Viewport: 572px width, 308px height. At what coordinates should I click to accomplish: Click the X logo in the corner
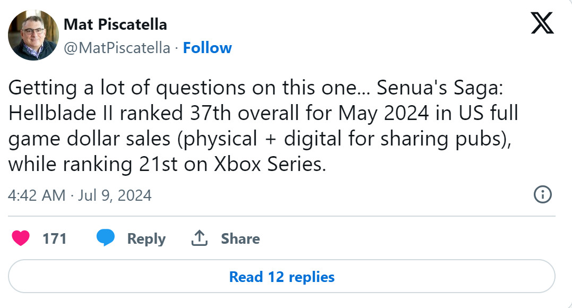tap(542, 24)
